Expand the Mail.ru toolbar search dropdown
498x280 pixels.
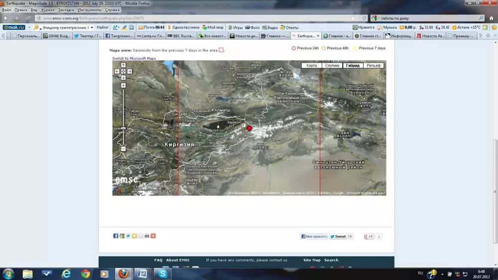point(92,27)
